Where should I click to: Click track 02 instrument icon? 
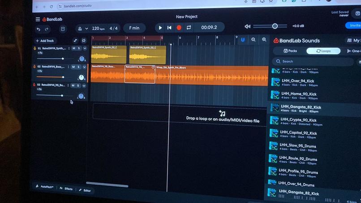coord(34,67)
